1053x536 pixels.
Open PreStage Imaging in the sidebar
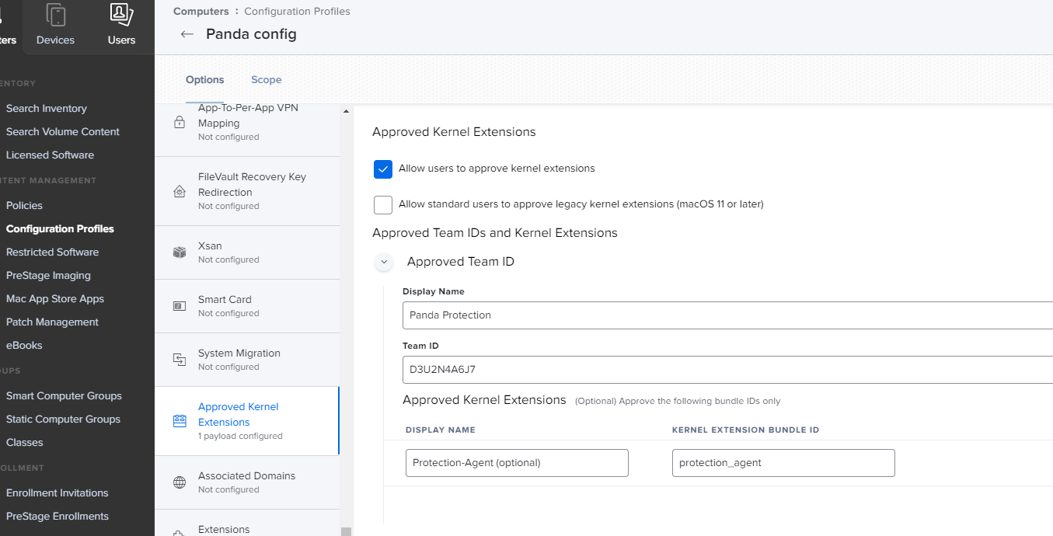(48, 276)
